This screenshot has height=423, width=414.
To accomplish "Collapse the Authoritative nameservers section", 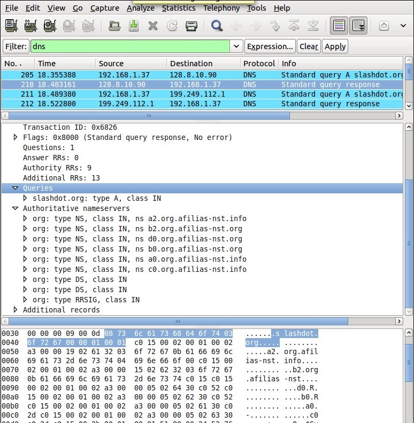I will pos(16,208).
